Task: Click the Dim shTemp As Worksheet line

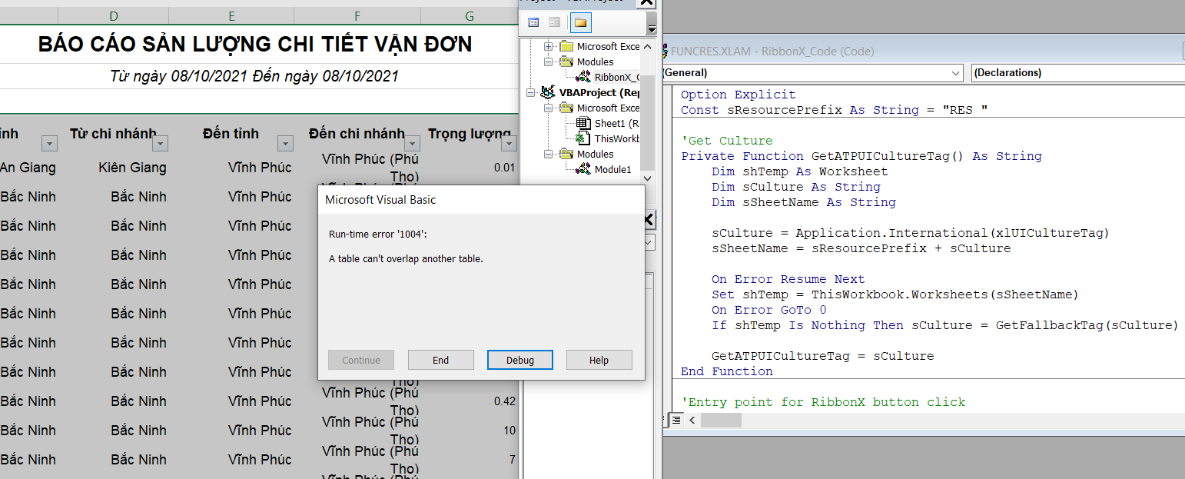Action: pyautogui.click(x=799, y=171)
